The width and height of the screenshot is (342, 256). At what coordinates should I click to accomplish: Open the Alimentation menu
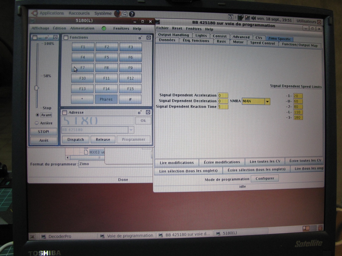point(82,28)
